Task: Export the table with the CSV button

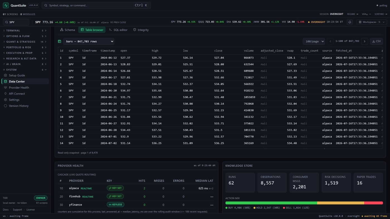Action: (376, 41)
